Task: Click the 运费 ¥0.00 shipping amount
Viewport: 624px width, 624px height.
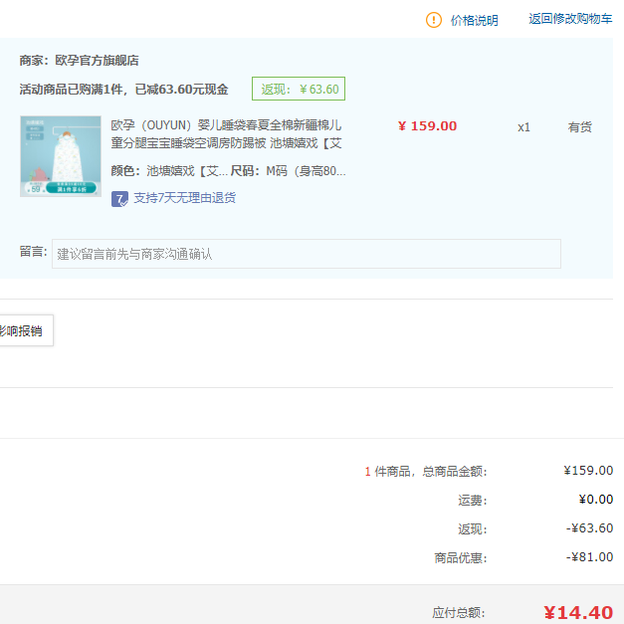Action: 595,500
